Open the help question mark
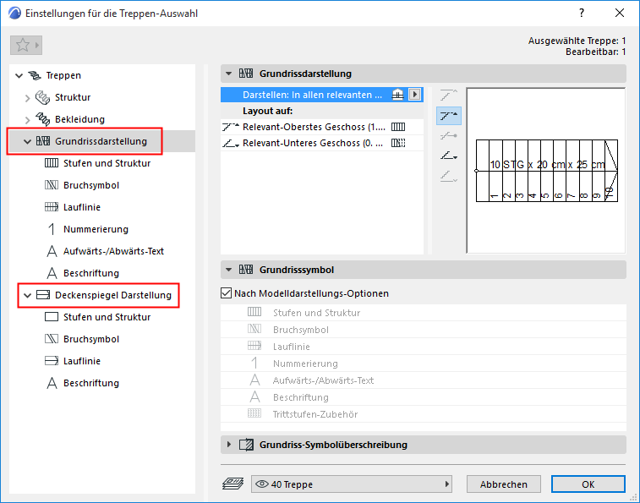 pos(581,13)
